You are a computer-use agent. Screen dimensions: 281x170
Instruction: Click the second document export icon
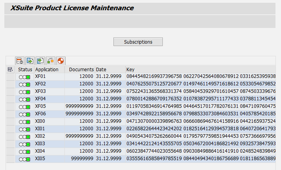pos(40,61)
